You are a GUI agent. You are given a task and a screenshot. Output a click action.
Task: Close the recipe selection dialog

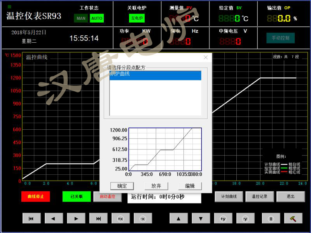point(206,57)
